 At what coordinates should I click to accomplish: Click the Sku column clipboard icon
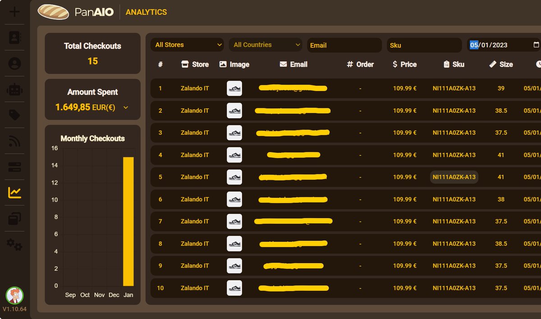click(446, 64)
